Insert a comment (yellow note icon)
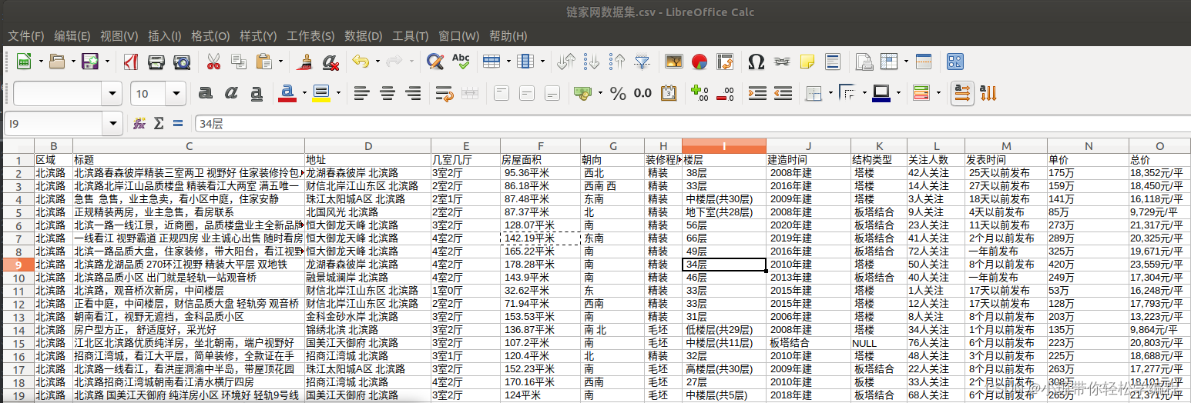1191x403 pixels. click(807, 62)
